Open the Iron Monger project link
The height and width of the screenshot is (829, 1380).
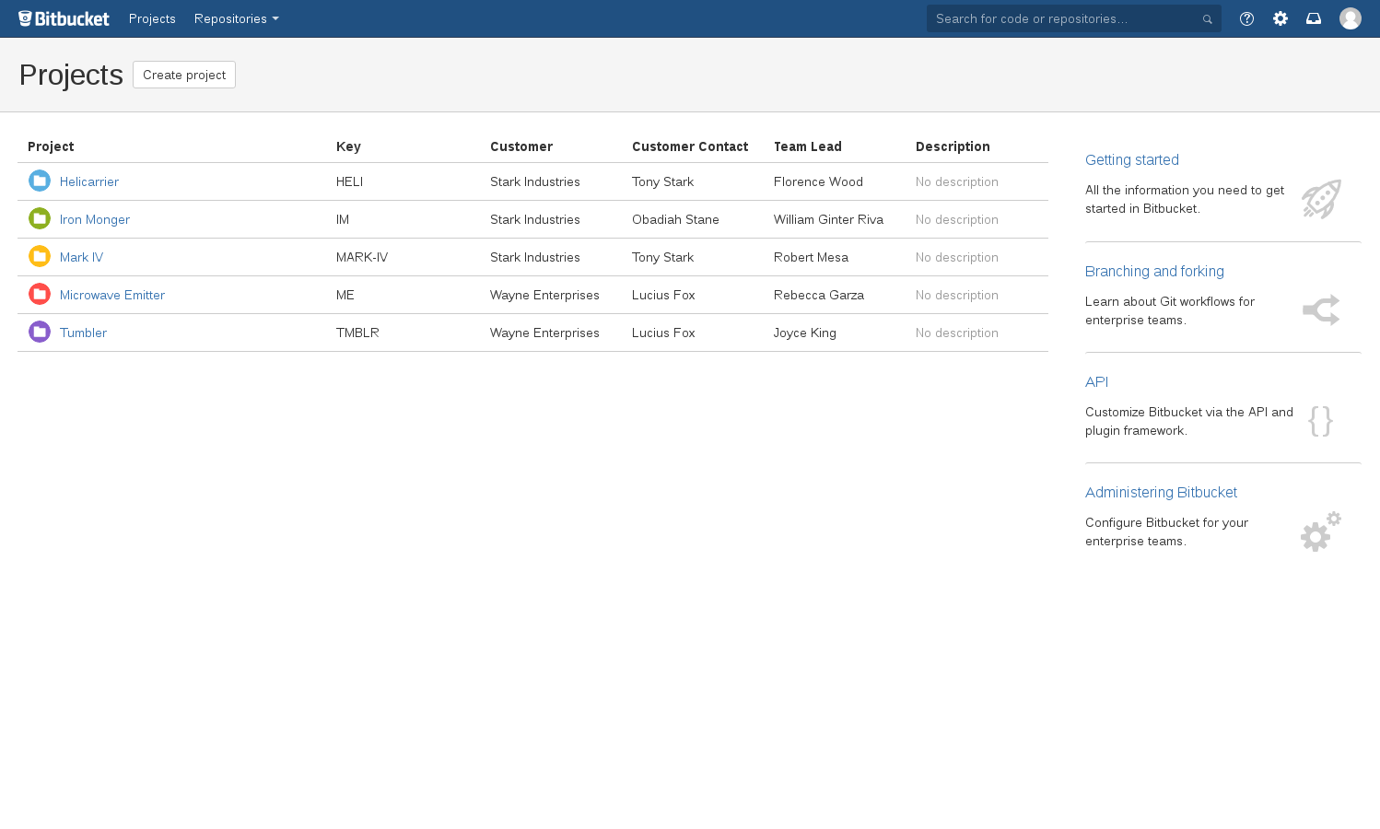click(95, 219)
